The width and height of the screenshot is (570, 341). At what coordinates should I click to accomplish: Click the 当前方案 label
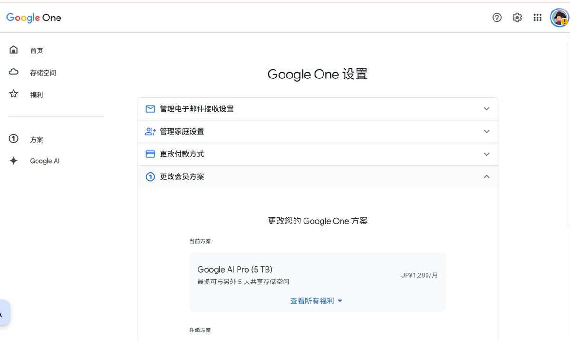[x=200, y=241]
